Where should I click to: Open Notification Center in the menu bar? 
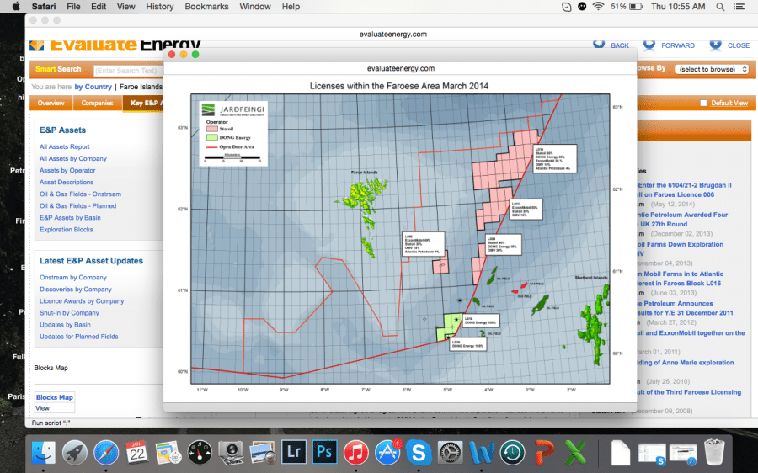click(744, 7)
